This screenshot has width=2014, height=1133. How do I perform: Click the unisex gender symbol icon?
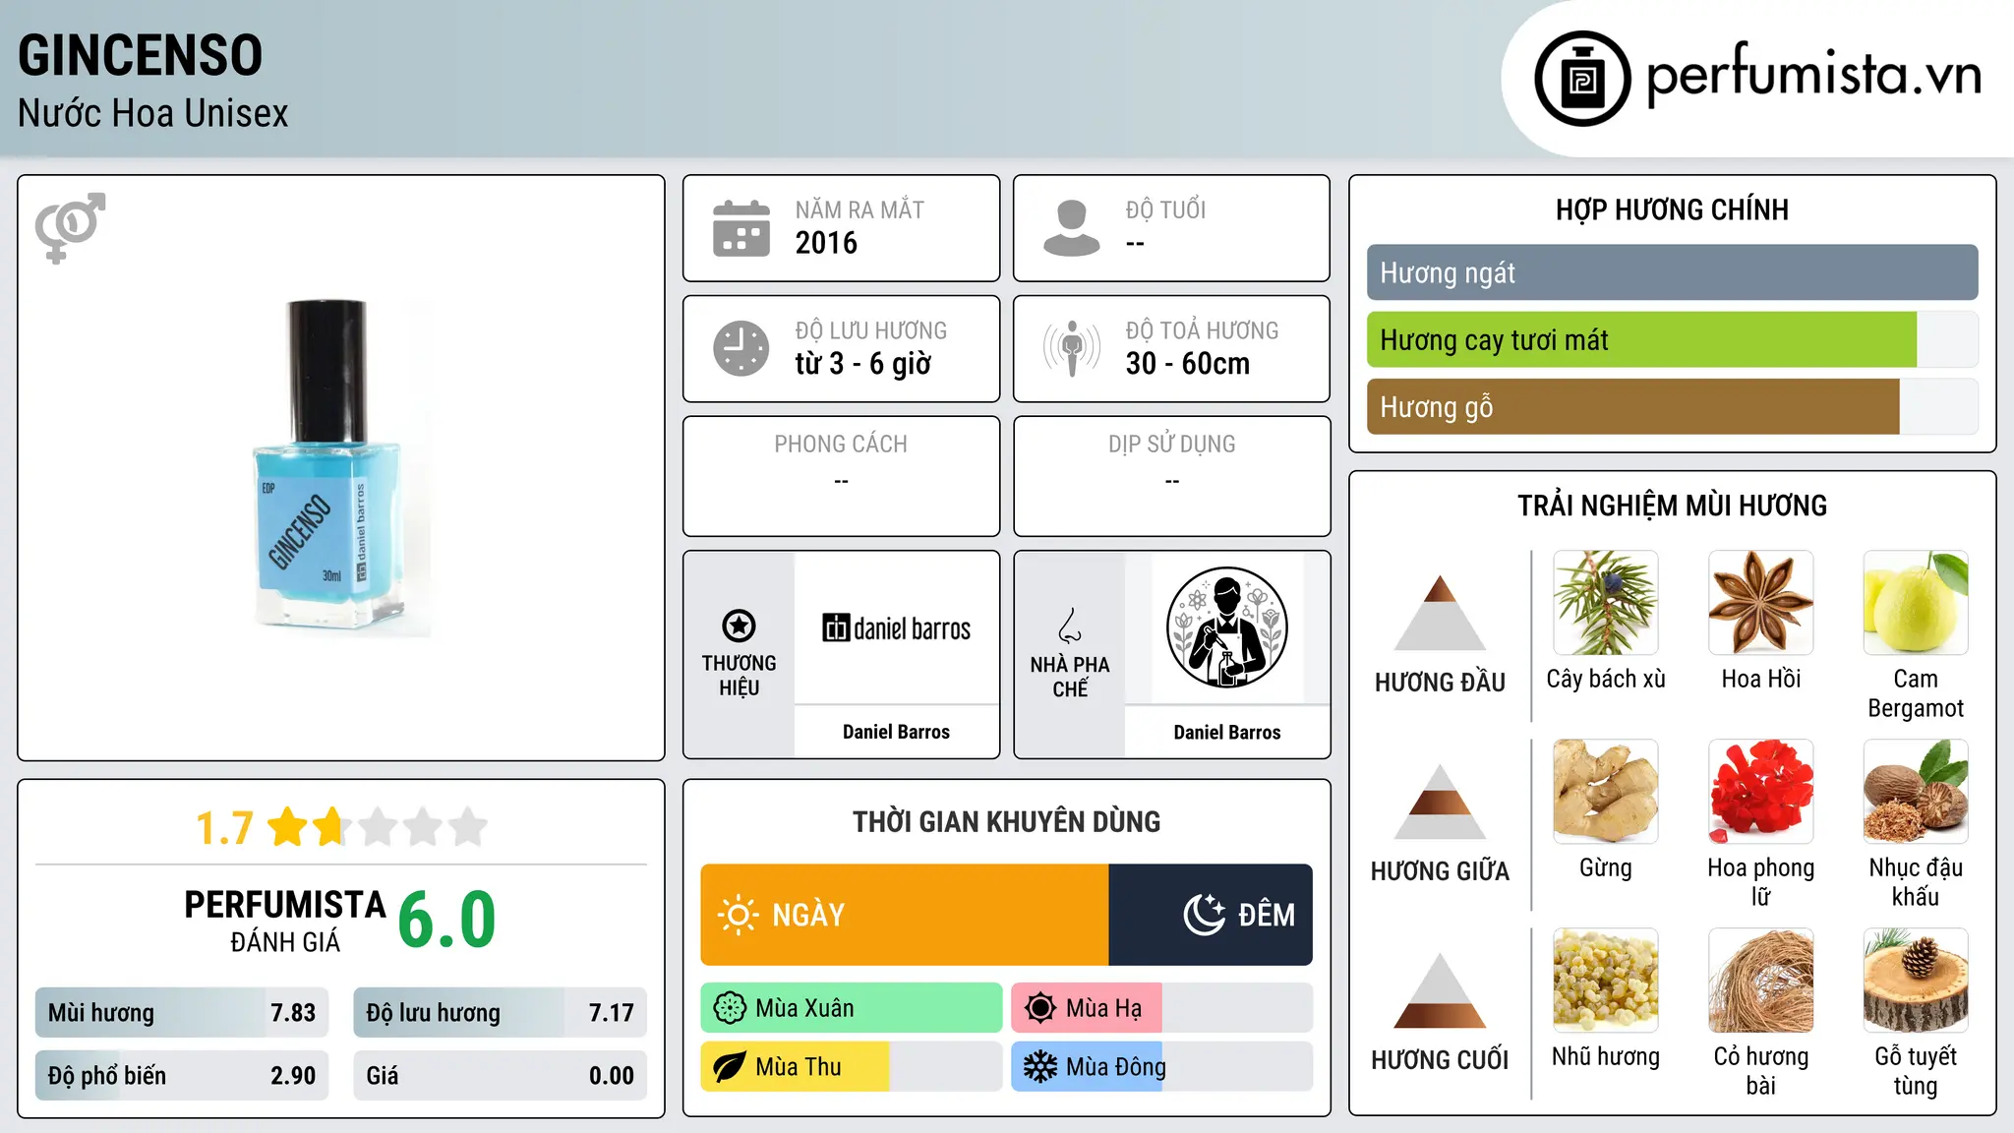point(70,227)
